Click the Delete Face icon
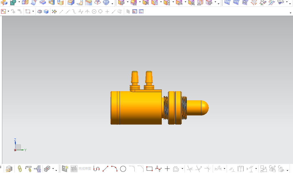Image resolution: width=293 pixels, height=173 pixels. pyautogui.click(x=146, y=3)
